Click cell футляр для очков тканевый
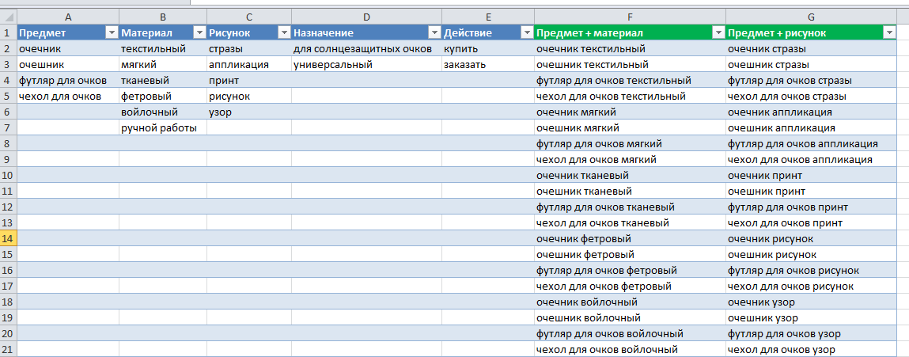This screenshot has height=357, width=909. [630, 207]
